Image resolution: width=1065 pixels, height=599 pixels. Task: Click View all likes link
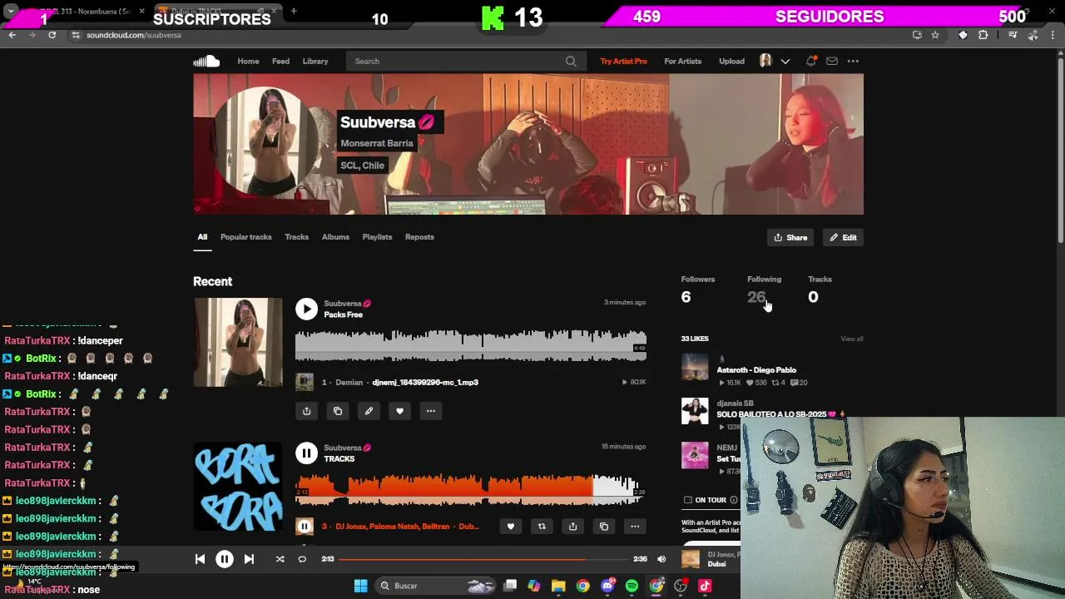pos(852,339)
